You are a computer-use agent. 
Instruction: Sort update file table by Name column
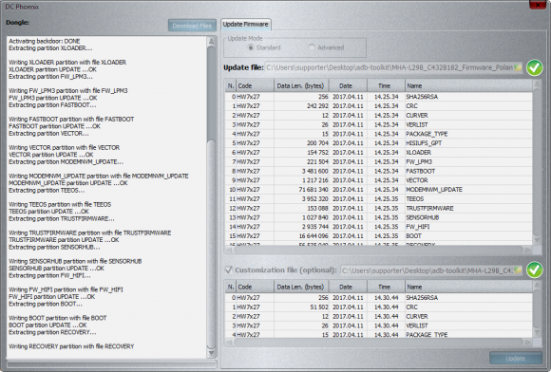468,85
